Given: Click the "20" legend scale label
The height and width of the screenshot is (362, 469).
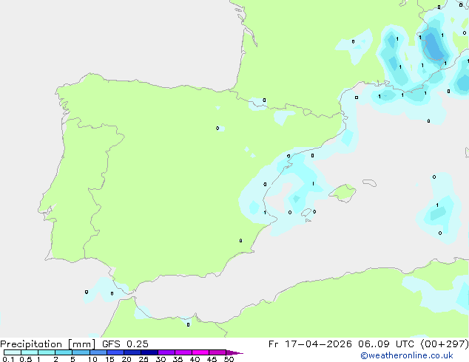Looking at the screenshot, I should tap(126, 359).
